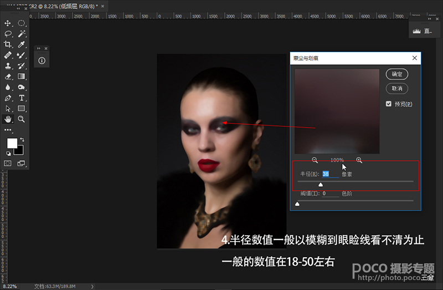Open the screen mode options

(22, 164)
